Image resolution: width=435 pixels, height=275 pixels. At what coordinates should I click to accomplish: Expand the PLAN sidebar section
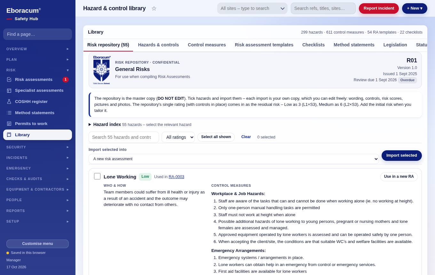click(x=37, y=59)
